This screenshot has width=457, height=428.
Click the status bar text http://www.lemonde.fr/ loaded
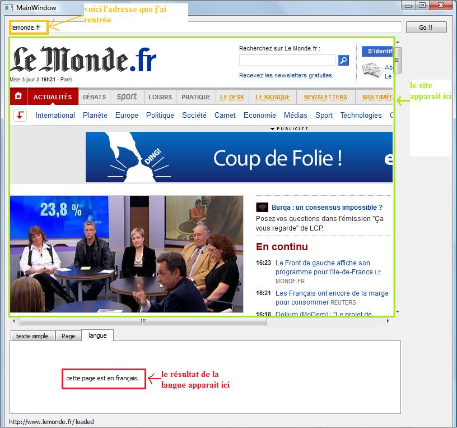pyautogui.click(x=52, y=422)
